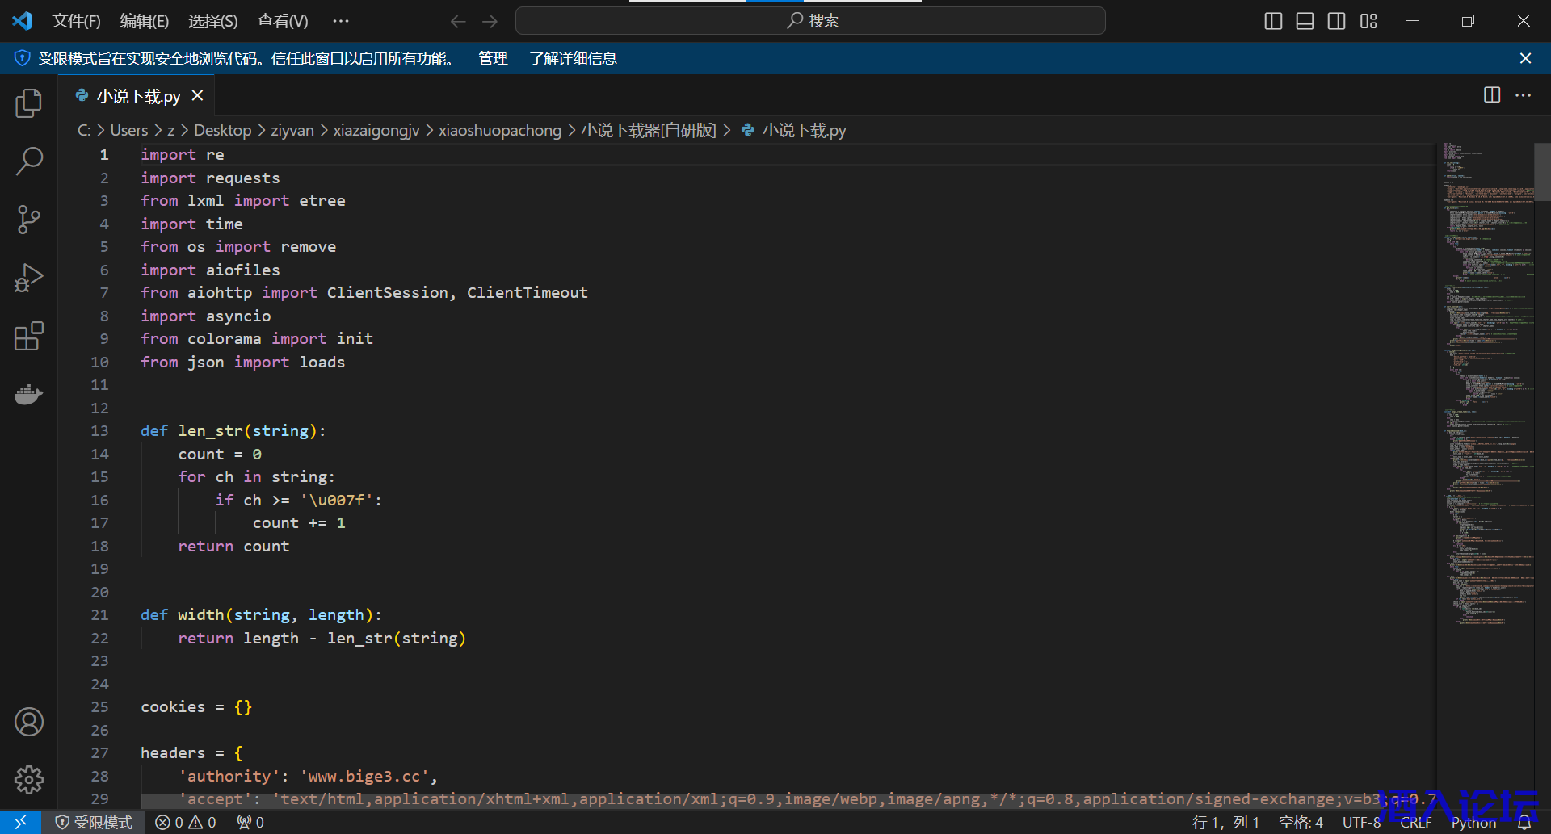Expand the hidden menu items ellipsis
This screenshot has height=834, width=1551.
point(341,21)
